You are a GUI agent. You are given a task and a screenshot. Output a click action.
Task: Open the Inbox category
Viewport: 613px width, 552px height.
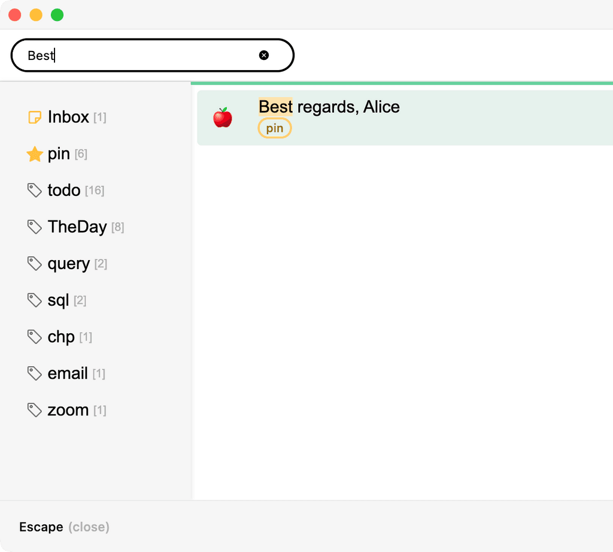(68, 117)
